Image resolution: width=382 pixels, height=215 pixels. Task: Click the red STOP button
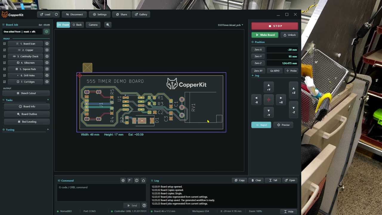[x=275, y=26]
